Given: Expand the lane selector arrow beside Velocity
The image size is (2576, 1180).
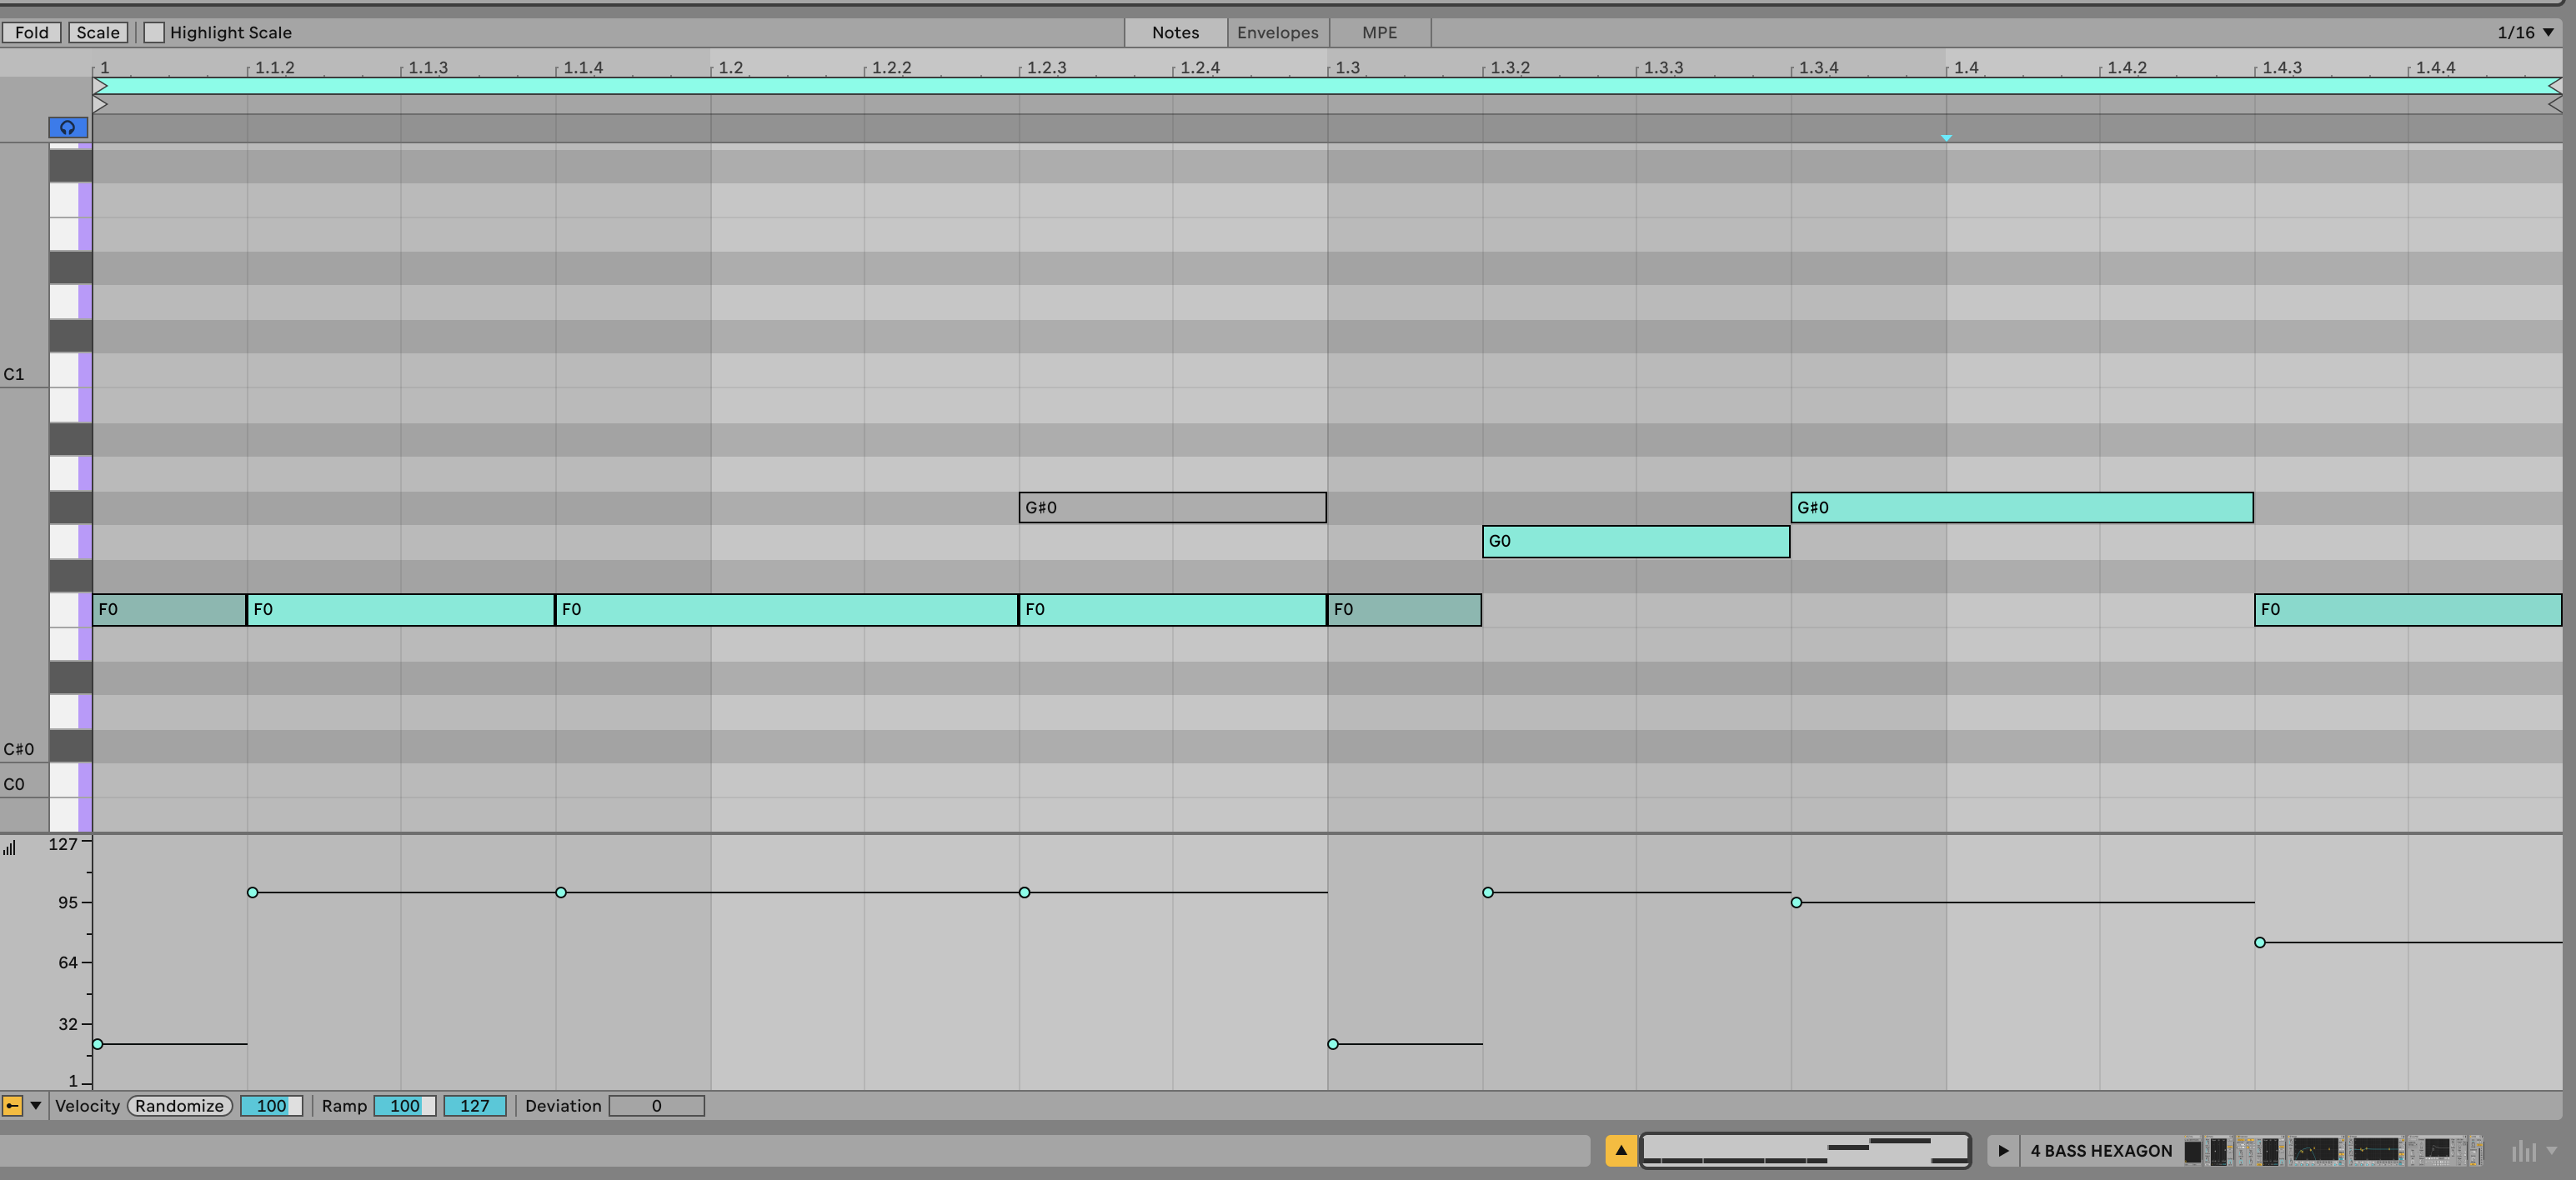Looking at the screenshot, I should pos(36,1105).
